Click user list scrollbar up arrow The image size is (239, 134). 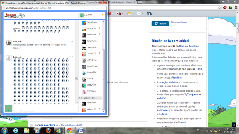103,22
